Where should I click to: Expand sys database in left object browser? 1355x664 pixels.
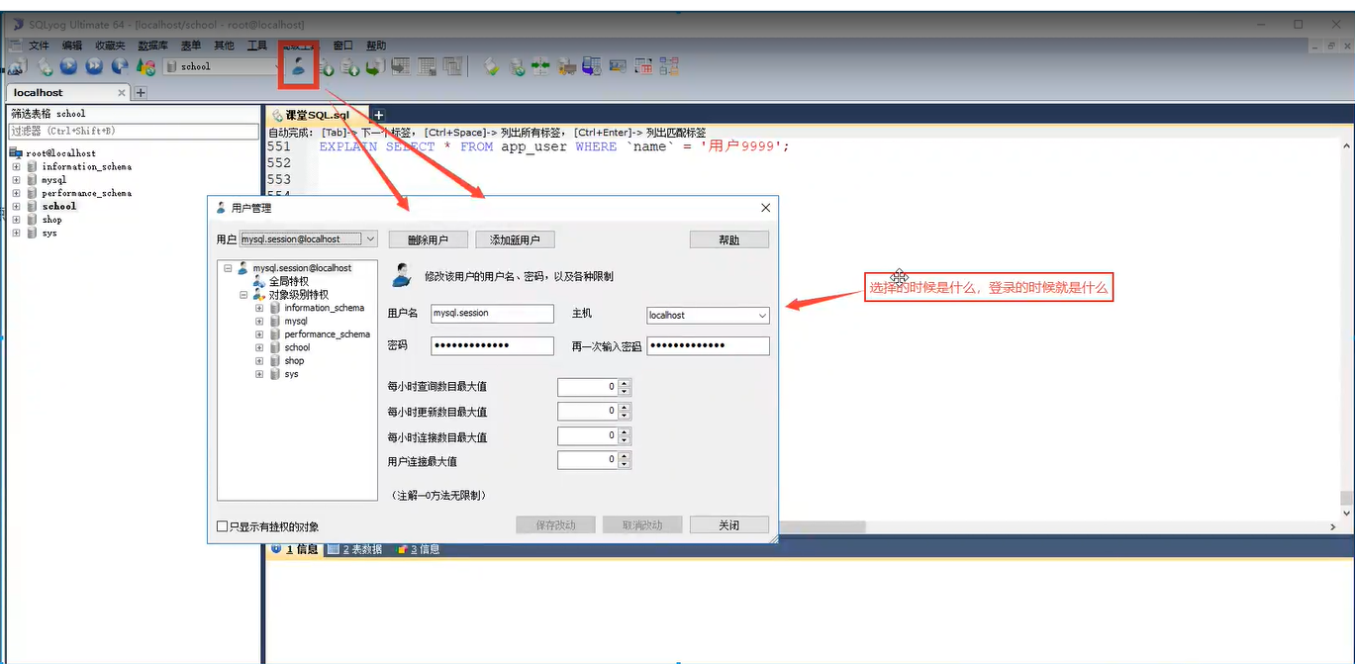coord(16,234)
